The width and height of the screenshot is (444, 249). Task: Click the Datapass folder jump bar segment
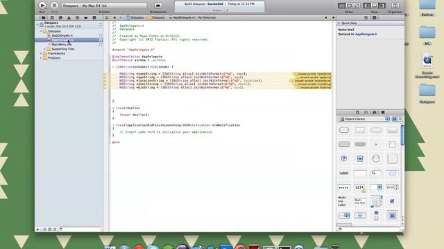(156, 17)
